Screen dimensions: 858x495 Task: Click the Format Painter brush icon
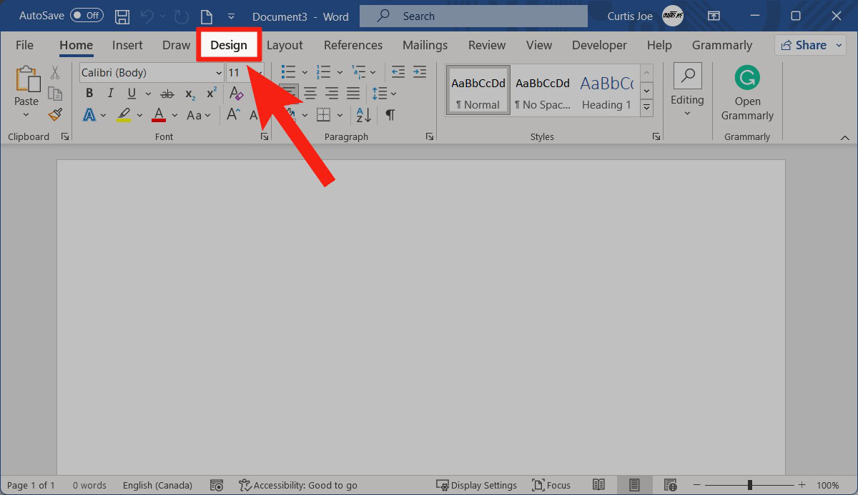tap(55, 114)
